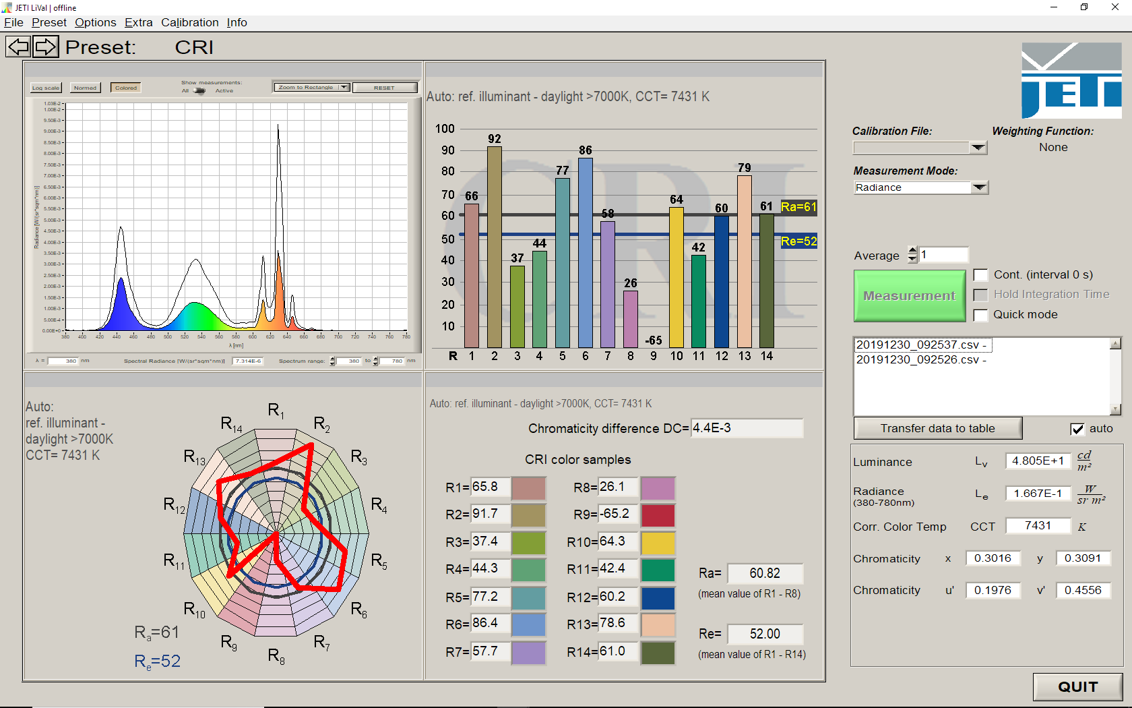Go to the previous preset arrow

[x=19, y=47]
